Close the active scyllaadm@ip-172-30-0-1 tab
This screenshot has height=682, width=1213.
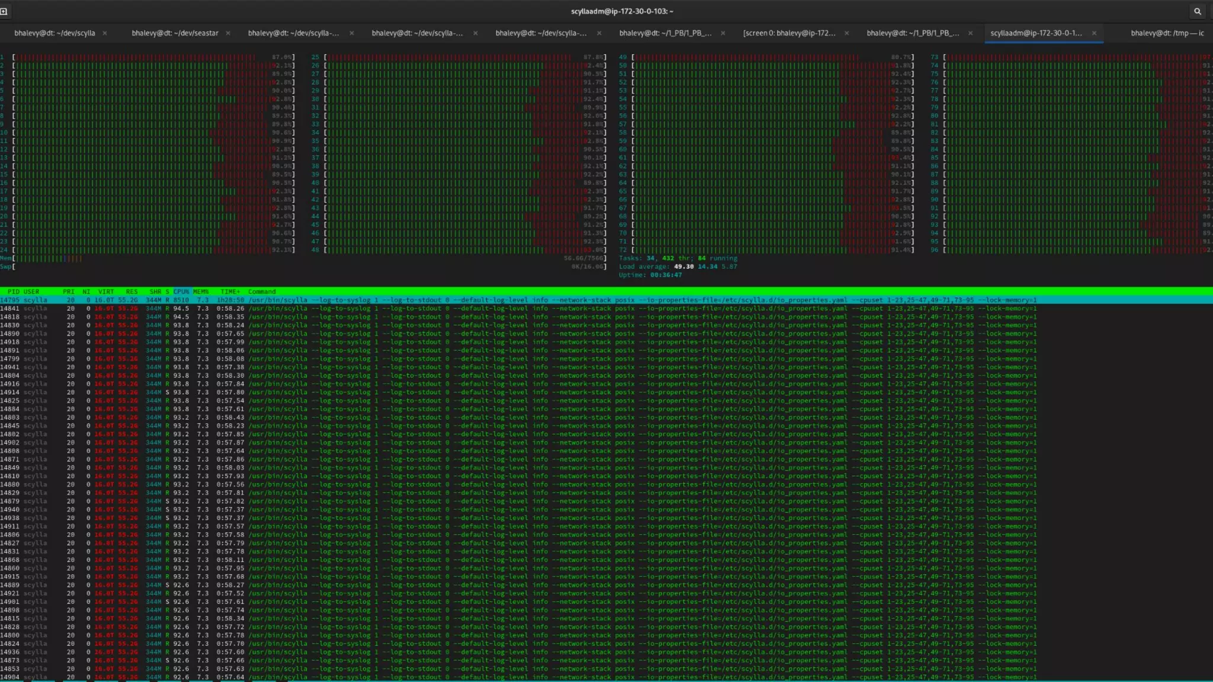tap(1094, 33)
